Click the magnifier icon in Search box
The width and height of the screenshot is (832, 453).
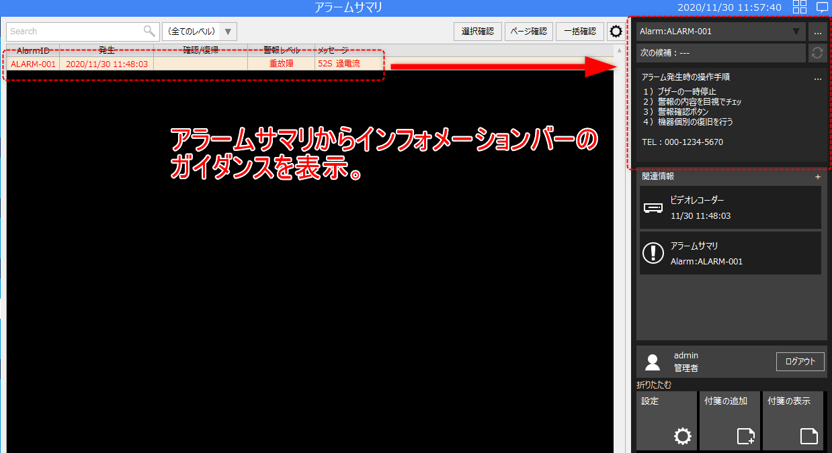tap(149, 32)
